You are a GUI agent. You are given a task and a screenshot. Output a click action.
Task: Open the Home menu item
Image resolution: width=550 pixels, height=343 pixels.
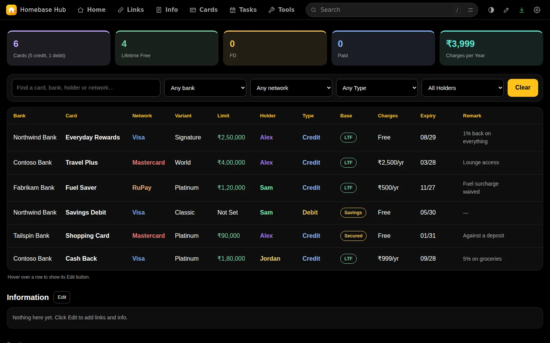point(92,10)
